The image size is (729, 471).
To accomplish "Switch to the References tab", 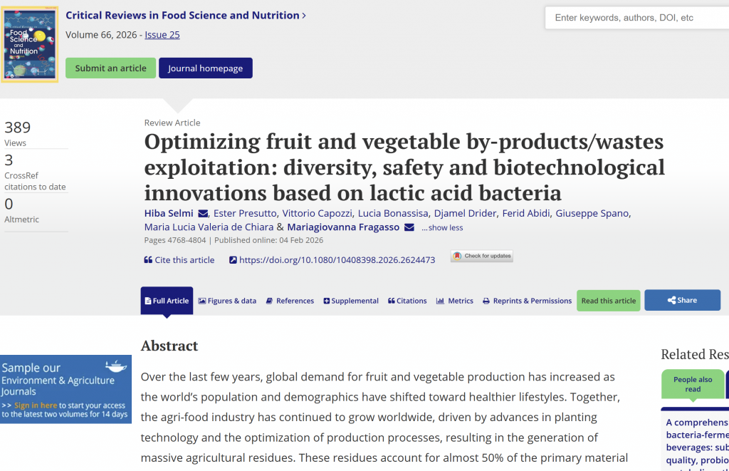I will tap(290, 301).
